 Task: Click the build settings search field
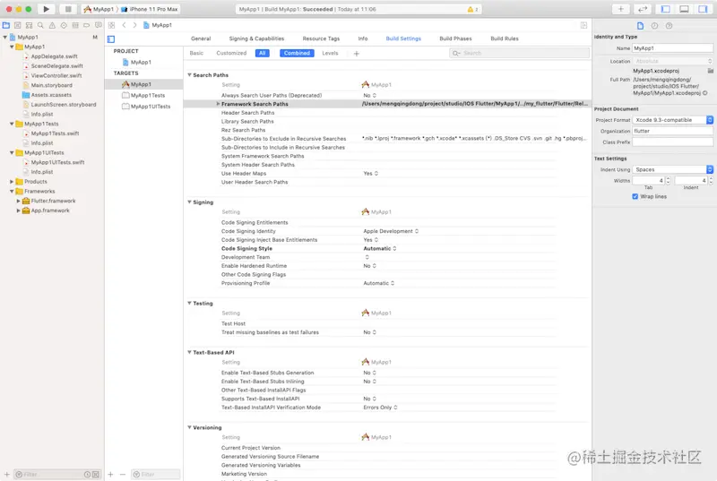519,53
